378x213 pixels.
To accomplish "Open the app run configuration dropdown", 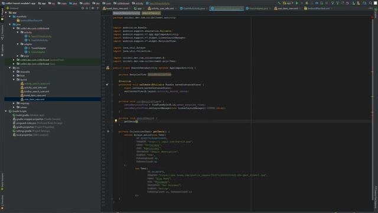I will click(x=288, y=3).
